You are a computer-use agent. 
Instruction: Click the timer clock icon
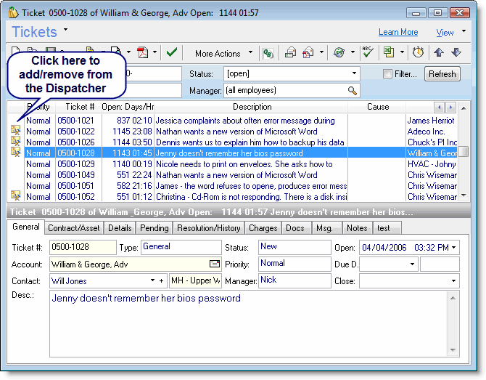(419, 52)
